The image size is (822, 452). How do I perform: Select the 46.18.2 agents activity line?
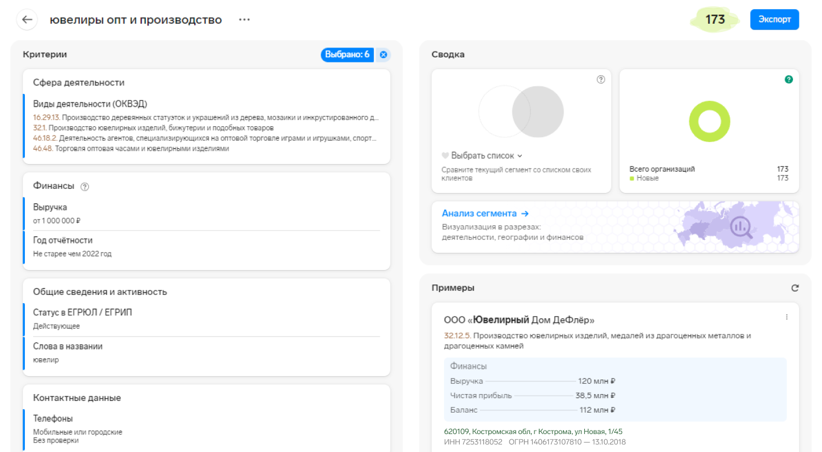[x=205, y=138]
